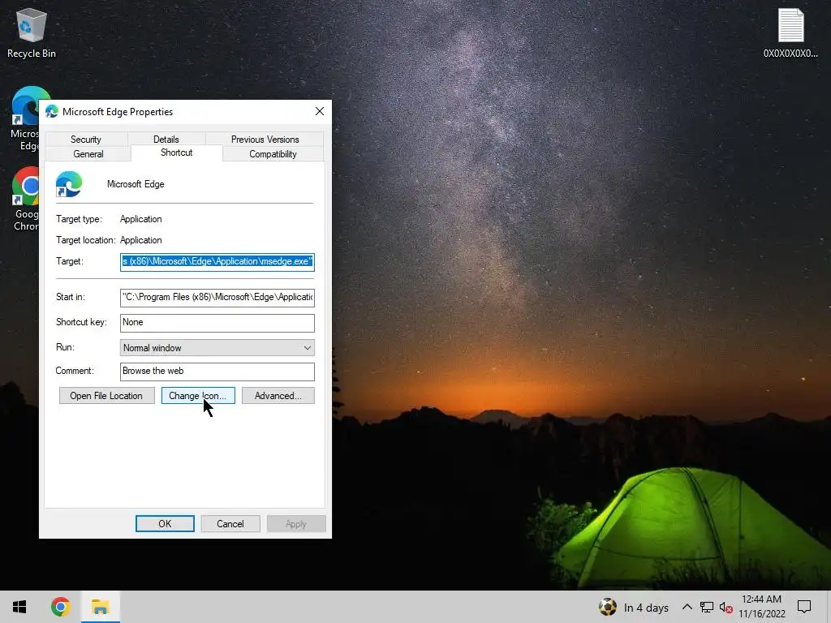
Task: Open the network status tray icon
Action: pyautogui.click(x=707, y=607)
